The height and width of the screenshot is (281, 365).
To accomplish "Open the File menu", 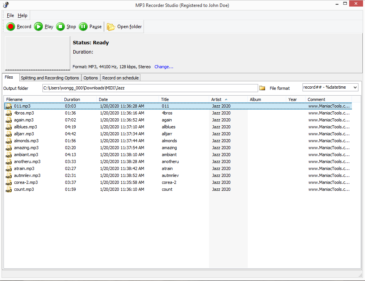I will (x=10, y=15).
